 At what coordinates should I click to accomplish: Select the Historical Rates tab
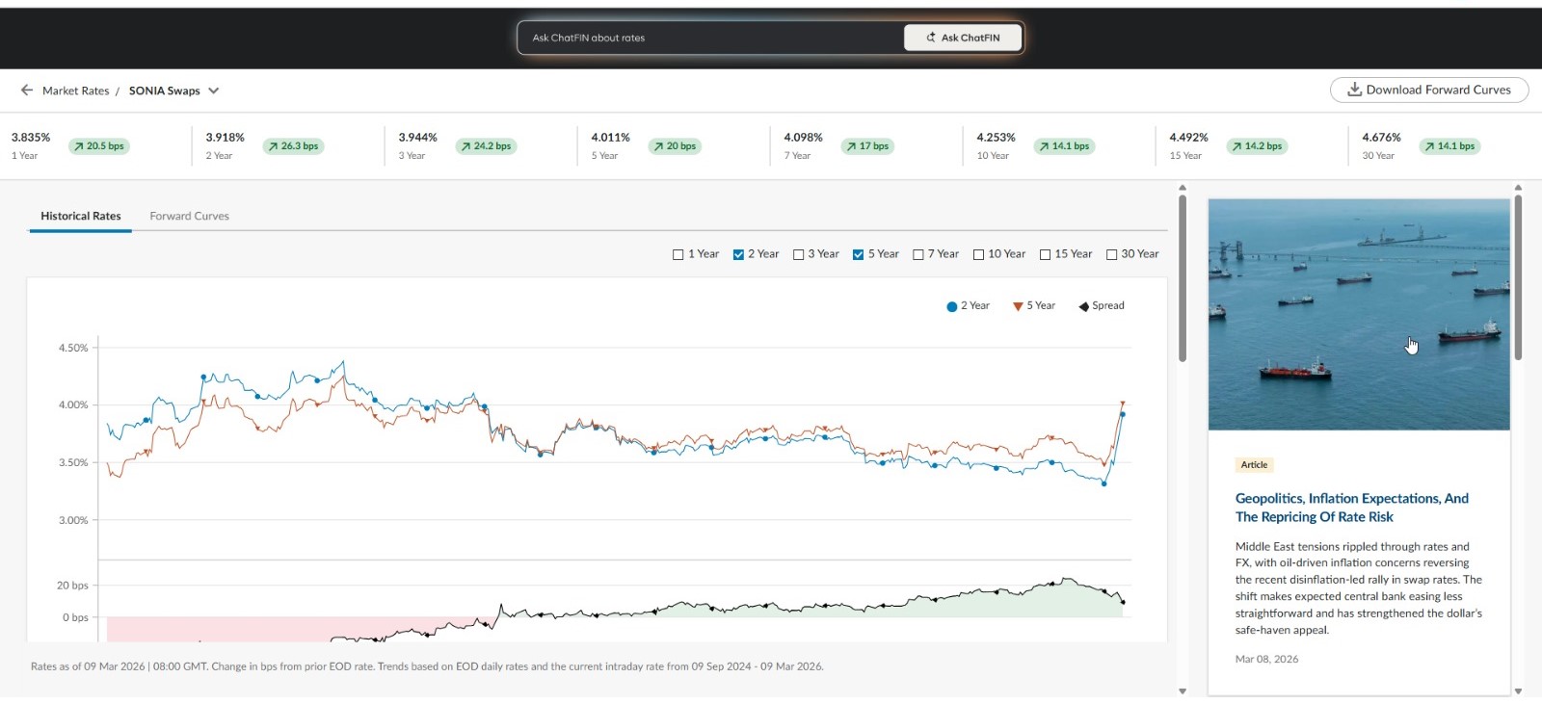point(81,217)
